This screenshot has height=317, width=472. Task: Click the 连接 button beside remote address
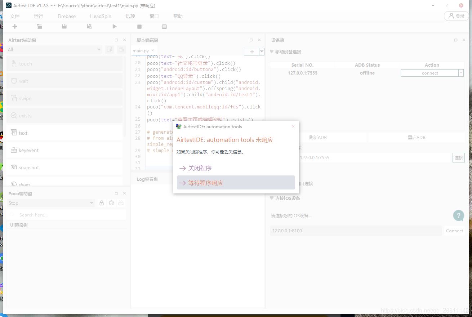tap(459, 157)
